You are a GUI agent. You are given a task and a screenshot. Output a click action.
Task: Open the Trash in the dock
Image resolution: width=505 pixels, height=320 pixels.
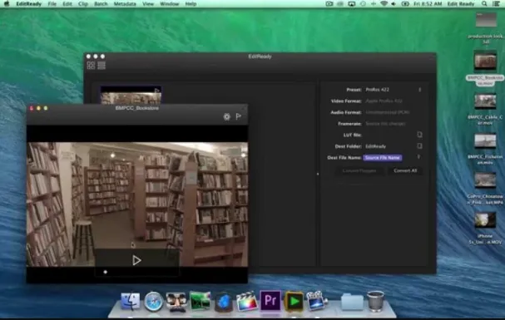pos(375,301)
